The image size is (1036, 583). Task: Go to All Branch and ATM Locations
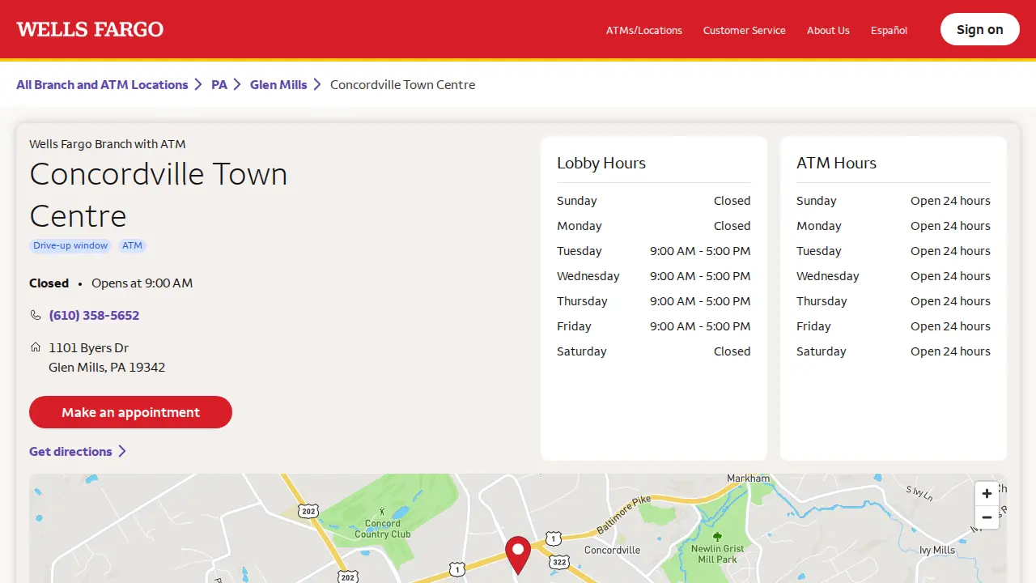(x=102, y=84)
